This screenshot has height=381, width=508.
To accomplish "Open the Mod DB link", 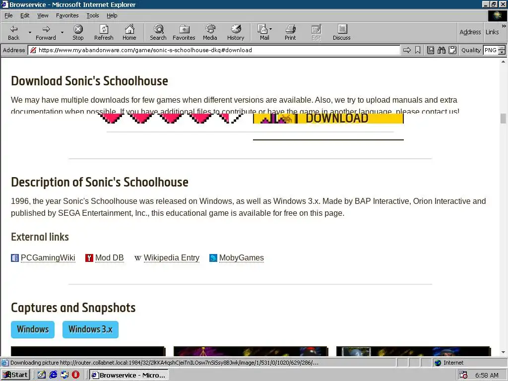I will click(110, 257).
